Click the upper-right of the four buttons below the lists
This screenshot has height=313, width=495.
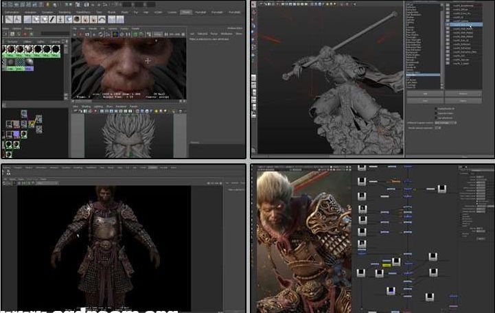point(463,94)
